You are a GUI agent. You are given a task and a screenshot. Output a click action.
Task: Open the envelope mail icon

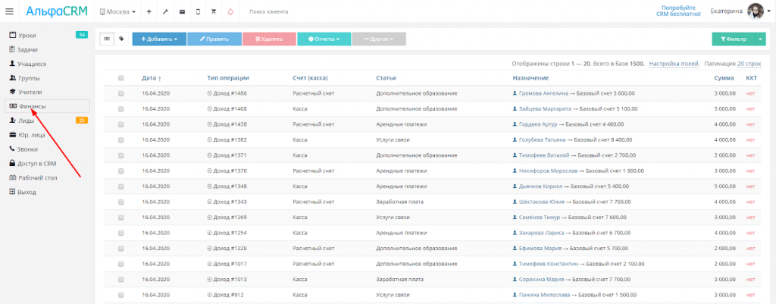coord(182,12)
